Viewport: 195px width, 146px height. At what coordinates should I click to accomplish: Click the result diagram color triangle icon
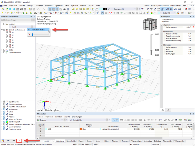pos(152,13)
